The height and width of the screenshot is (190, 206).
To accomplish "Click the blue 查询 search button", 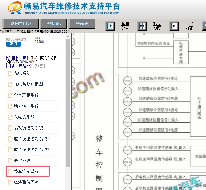I will click(x=13, y=44).
